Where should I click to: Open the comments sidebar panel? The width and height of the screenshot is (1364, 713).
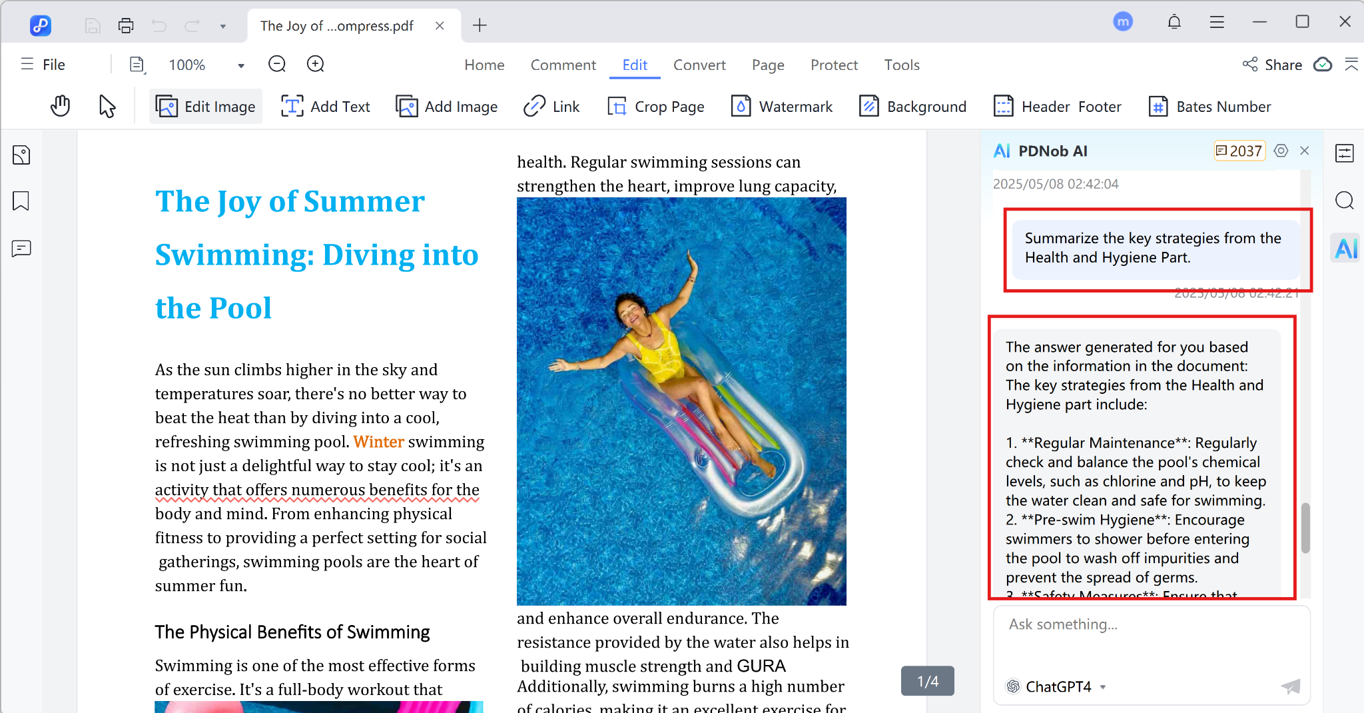coord(21,249)
